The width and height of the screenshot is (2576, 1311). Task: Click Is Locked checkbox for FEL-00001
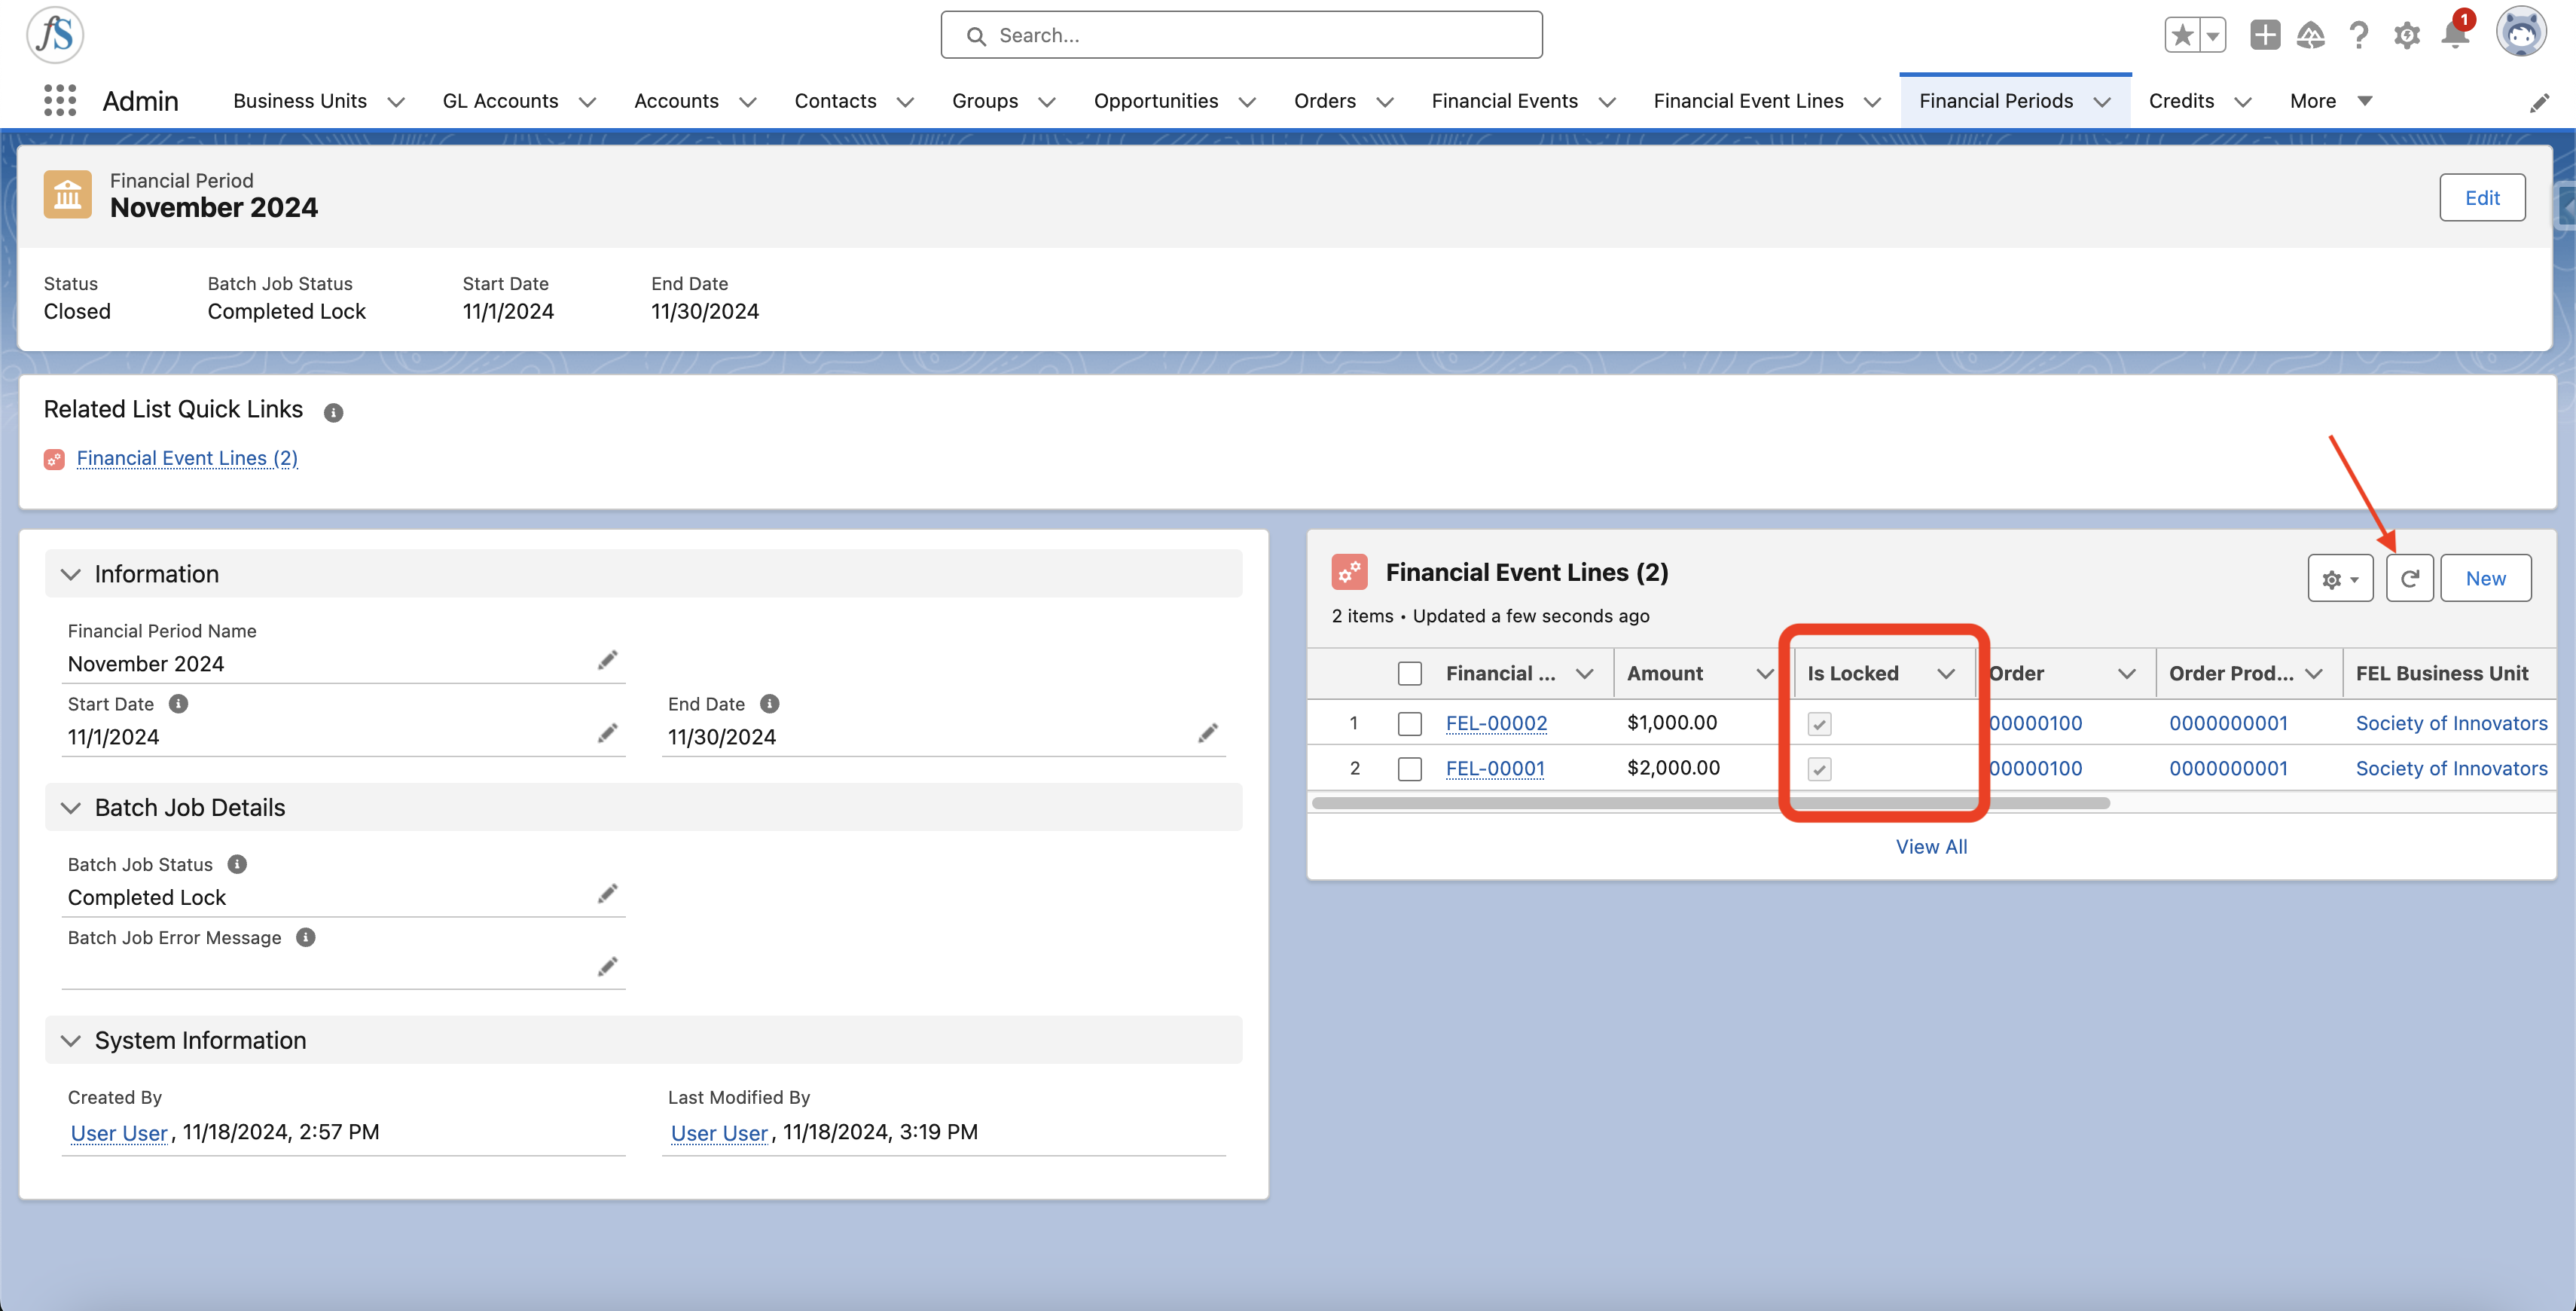coord(1819,769)
